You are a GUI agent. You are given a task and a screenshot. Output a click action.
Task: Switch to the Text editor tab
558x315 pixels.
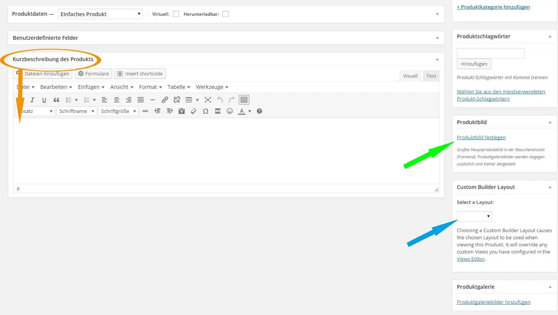click(x=431, y=75)
